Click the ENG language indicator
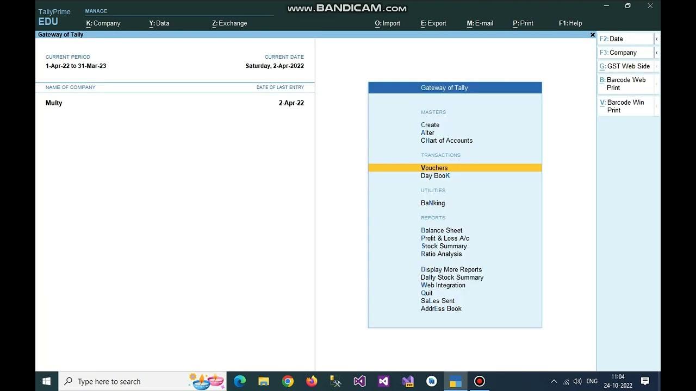696x391 pixels. (592, 381)
